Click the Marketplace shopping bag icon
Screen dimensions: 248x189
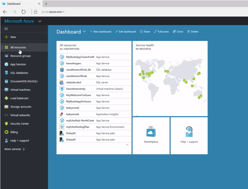(x=151, y=131)
